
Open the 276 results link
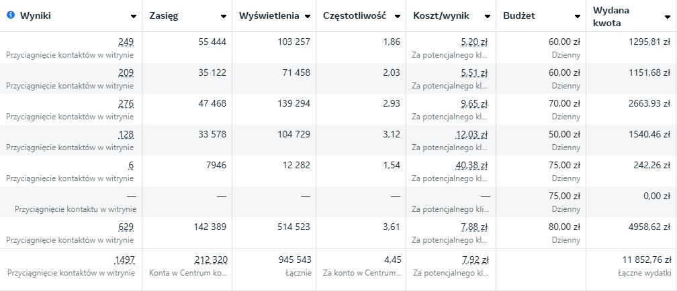tap(126, 103)
